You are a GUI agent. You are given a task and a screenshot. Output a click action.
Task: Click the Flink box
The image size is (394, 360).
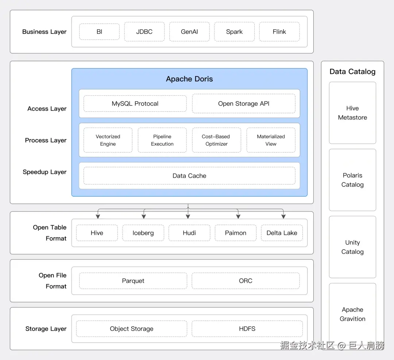click(x=279, y=32)
